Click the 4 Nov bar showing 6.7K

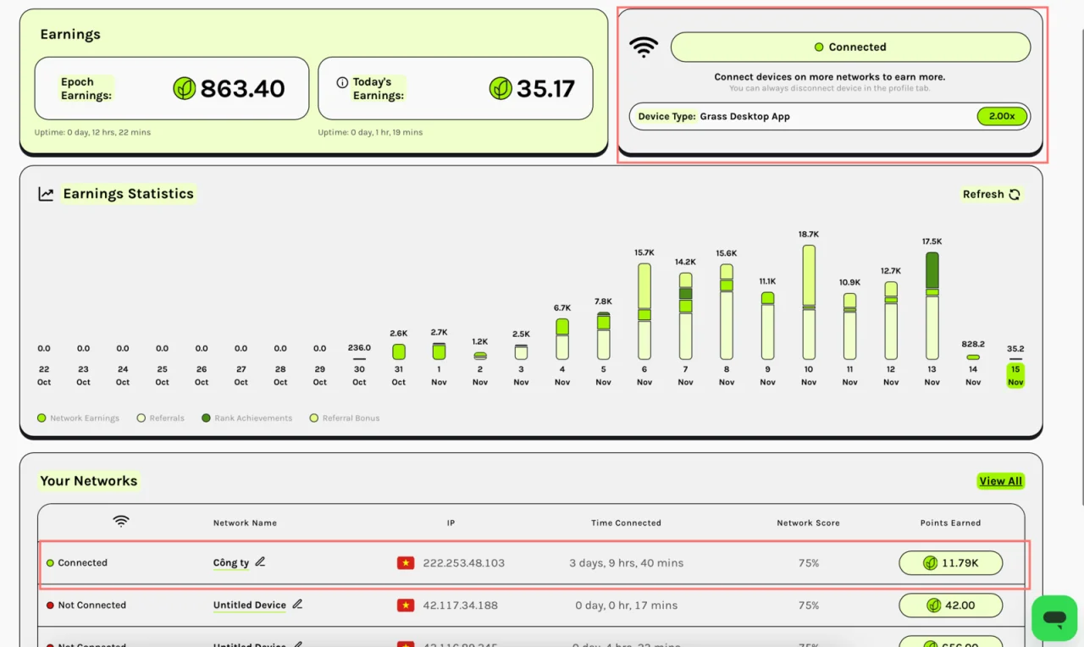point(562,340)
